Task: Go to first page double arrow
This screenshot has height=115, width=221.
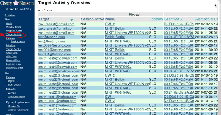Action: [39, 10]
